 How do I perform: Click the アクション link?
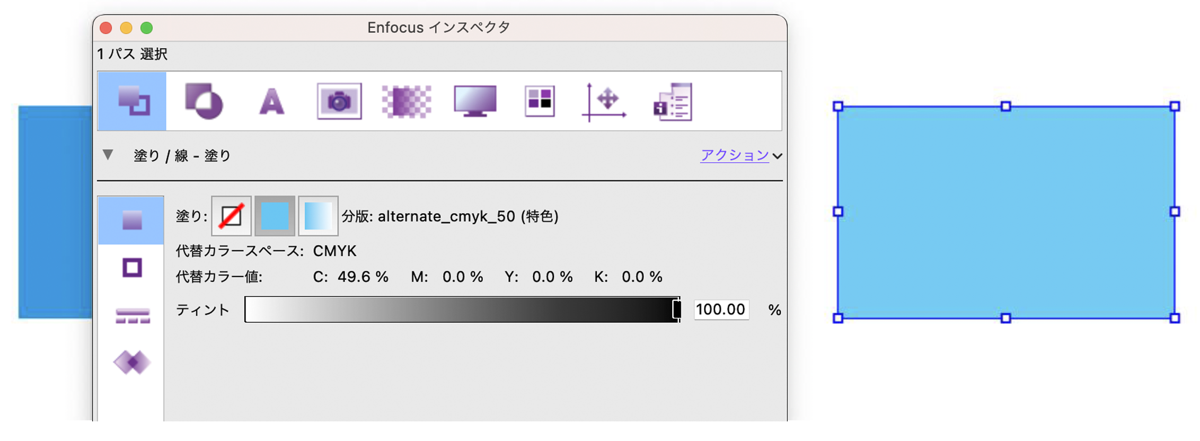tap(734, 155)
